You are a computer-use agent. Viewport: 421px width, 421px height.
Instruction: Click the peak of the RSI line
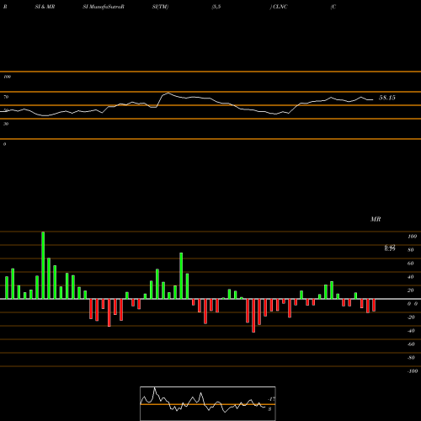168,93
